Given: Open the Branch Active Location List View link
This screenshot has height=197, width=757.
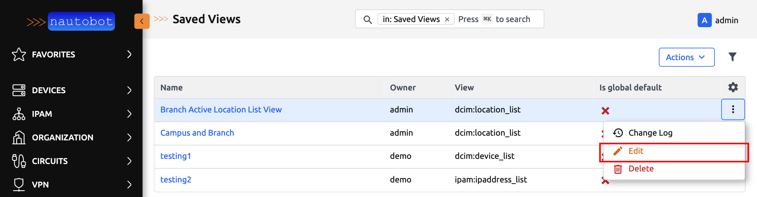Looking at the screenshot, I should pos(221,110).
